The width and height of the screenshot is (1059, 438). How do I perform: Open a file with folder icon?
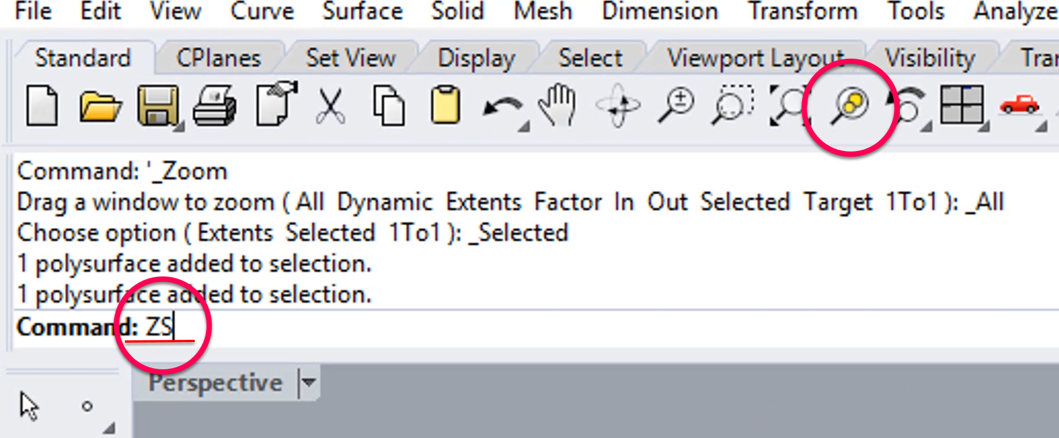(x=100, y=107)
